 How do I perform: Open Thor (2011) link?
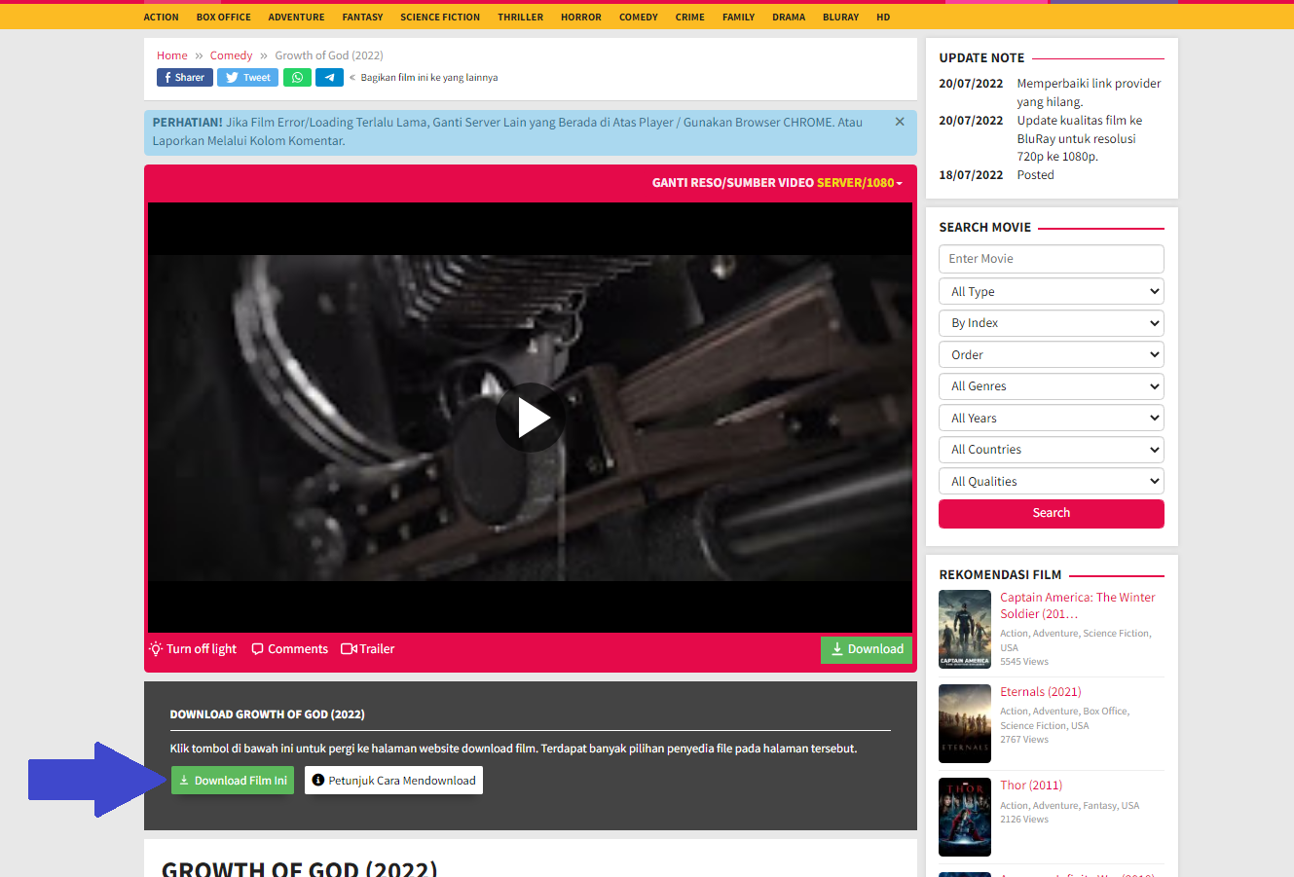1031,786
